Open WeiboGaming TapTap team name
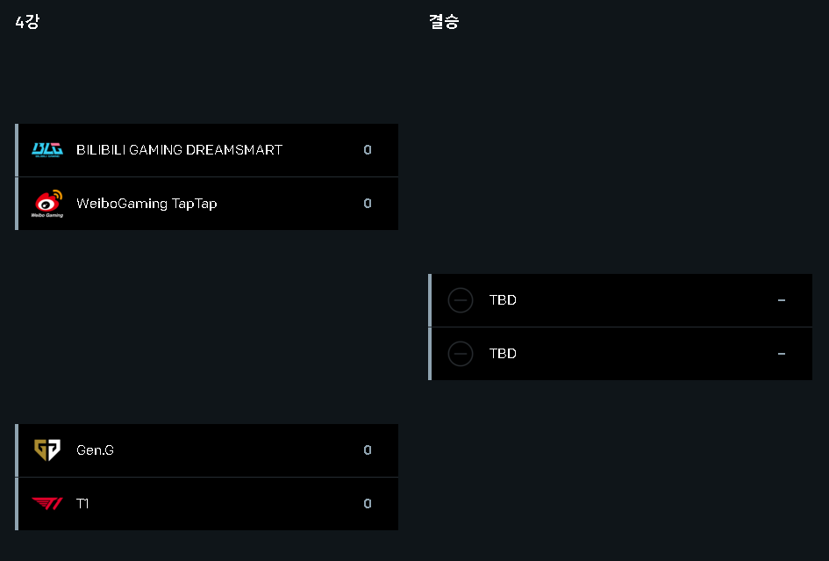This screenshot has width=829, height=561. [x=147, y=204]
